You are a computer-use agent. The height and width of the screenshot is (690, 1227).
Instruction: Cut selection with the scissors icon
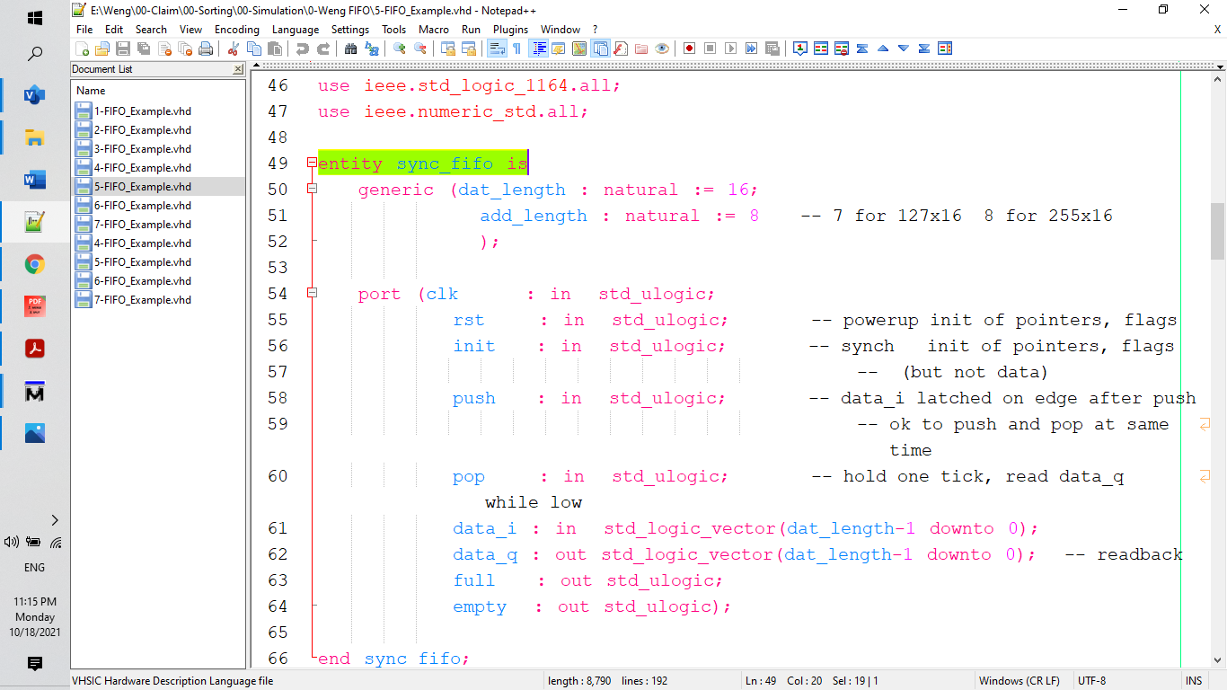tap(233, 49)
